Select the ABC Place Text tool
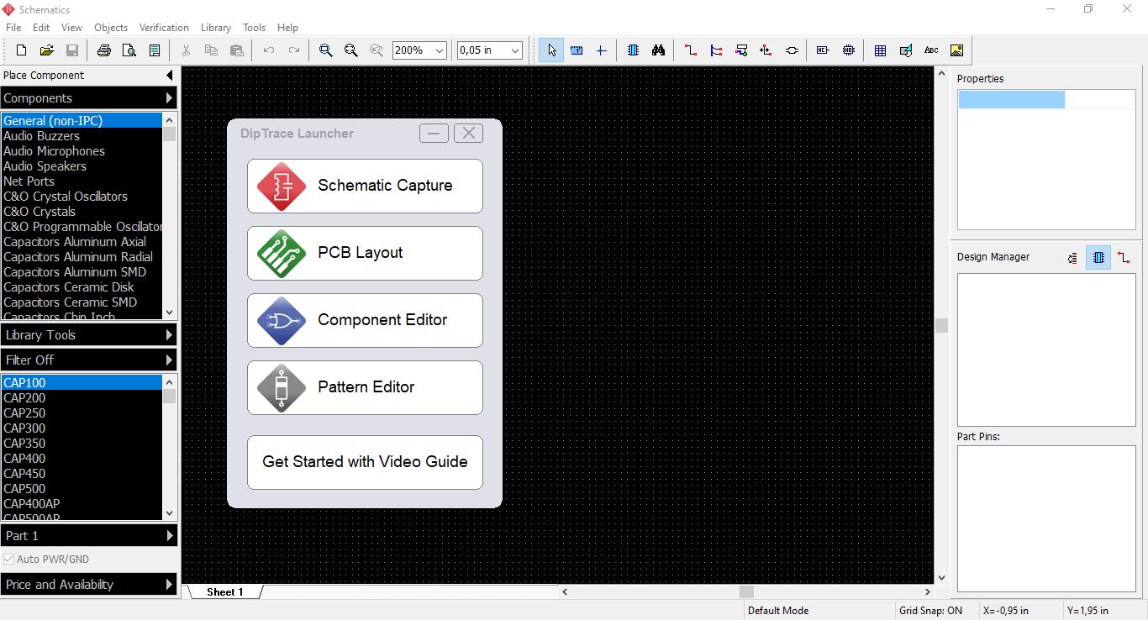This screenshot has width=1148, height=620. coord(931,50)
